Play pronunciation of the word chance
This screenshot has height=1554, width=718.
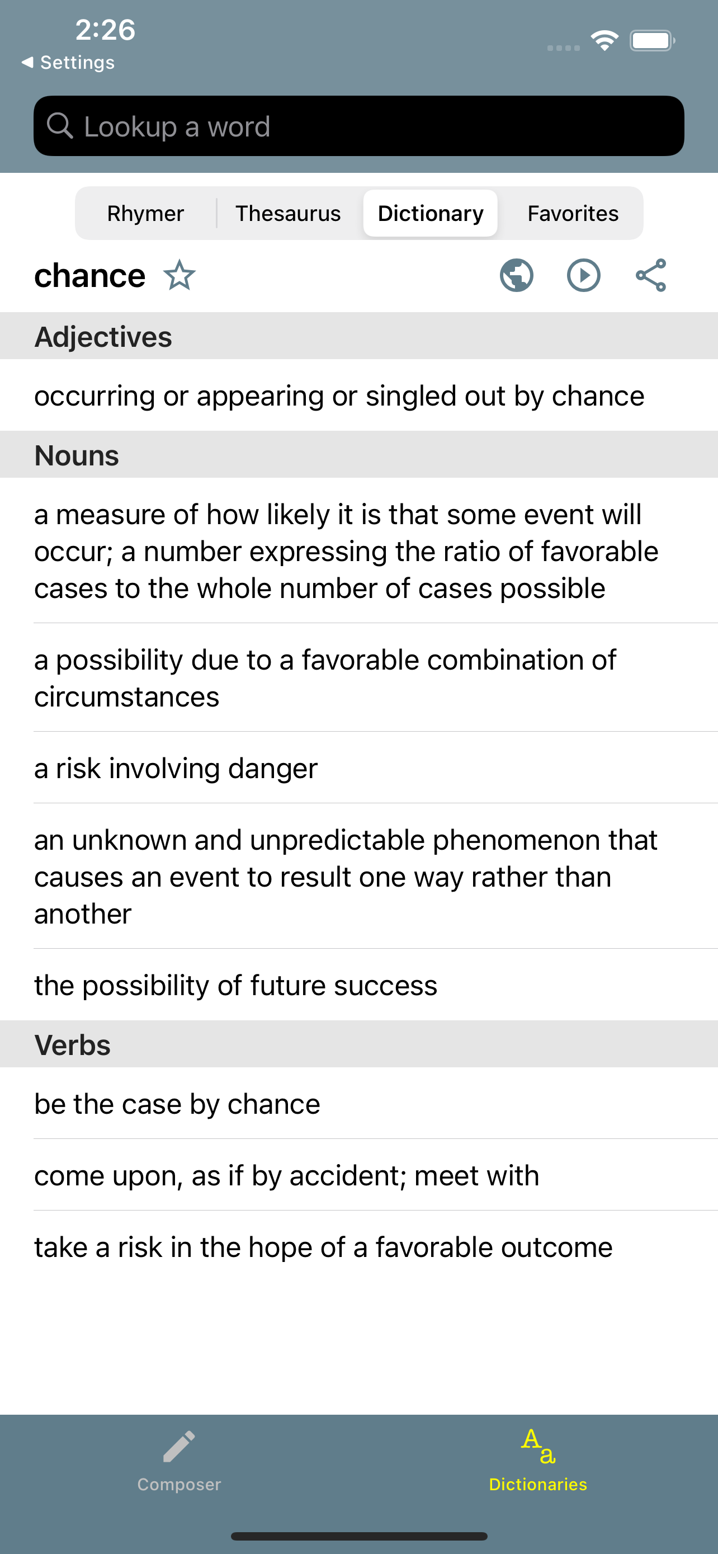coord(584,276)
